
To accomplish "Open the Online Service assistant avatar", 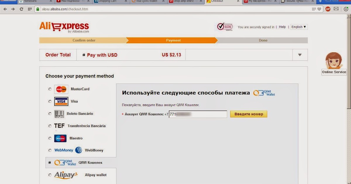I will tap(334, 60).
